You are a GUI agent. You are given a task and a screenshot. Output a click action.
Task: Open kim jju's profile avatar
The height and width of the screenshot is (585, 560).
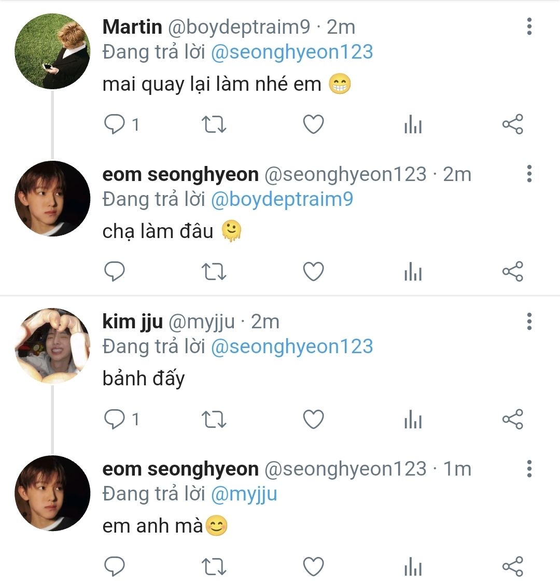coord(52,345)
